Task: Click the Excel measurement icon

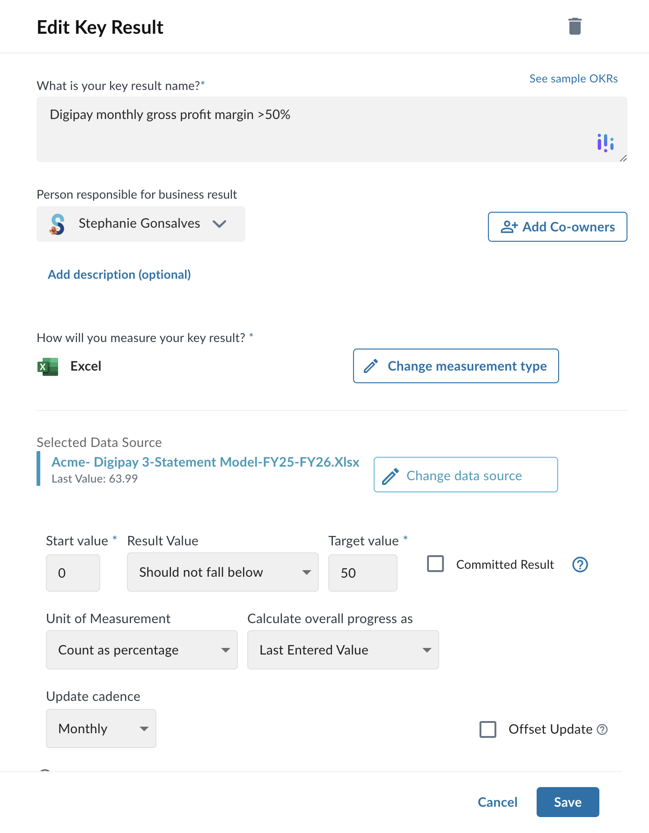Action: click(x=48, y=366)
